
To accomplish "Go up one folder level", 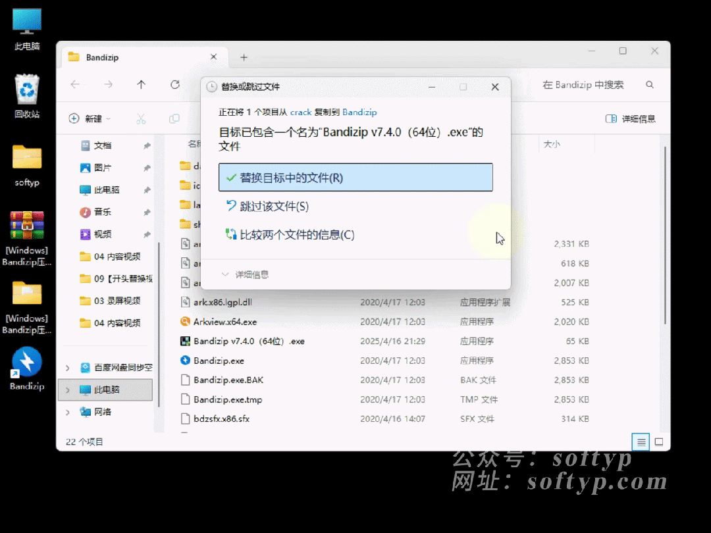I will [x=141, y=84].
